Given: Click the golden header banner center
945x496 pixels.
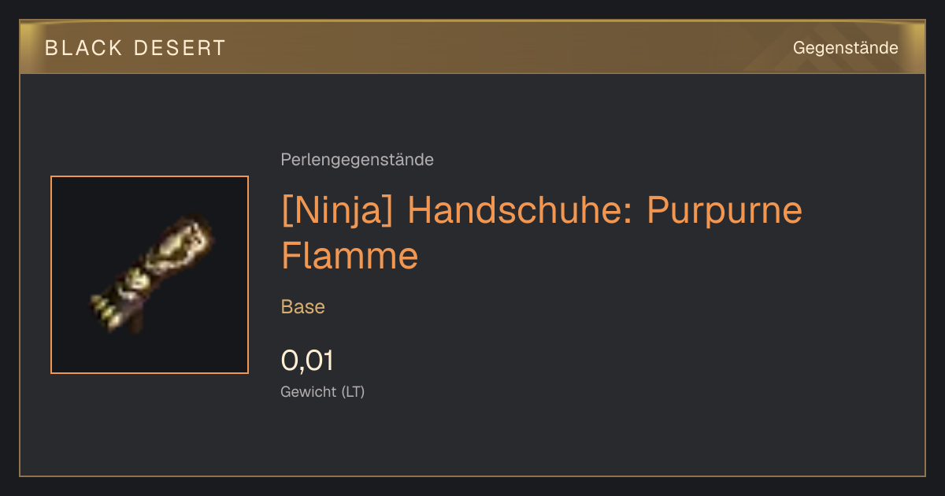Looking at the screenshot, I should click(472, 47).
